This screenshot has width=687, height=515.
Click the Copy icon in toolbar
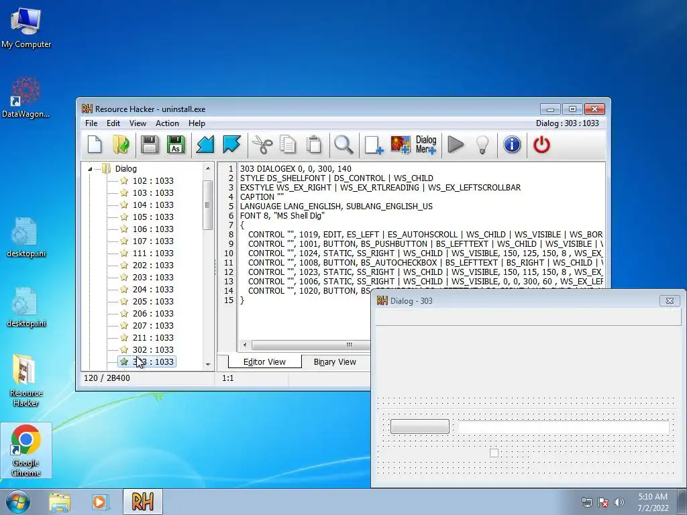[x=288, y=145]
